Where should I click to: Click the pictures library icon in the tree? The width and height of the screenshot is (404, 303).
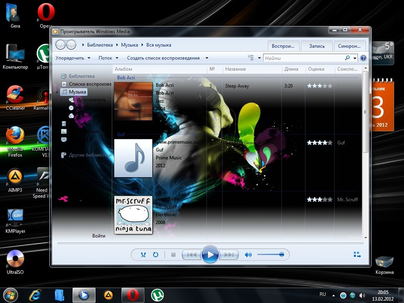point(64,131)
